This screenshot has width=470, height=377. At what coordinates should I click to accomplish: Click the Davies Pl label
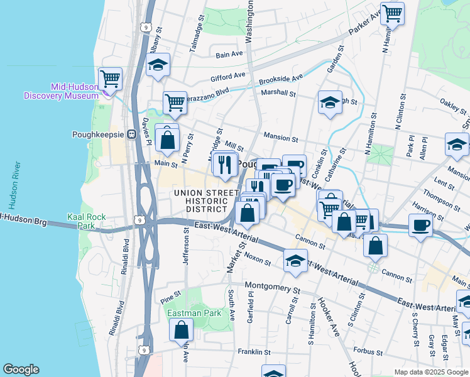tap(146, 131)
